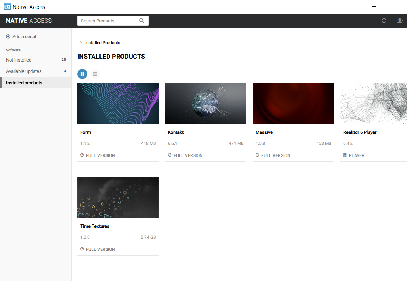
Task: Open the Time Textures thumbnail
Action: 118,198
